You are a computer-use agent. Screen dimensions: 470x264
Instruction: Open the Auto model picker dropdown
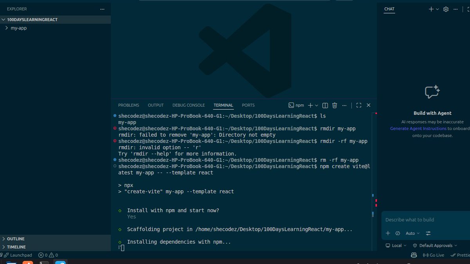[x=412, y=233]
